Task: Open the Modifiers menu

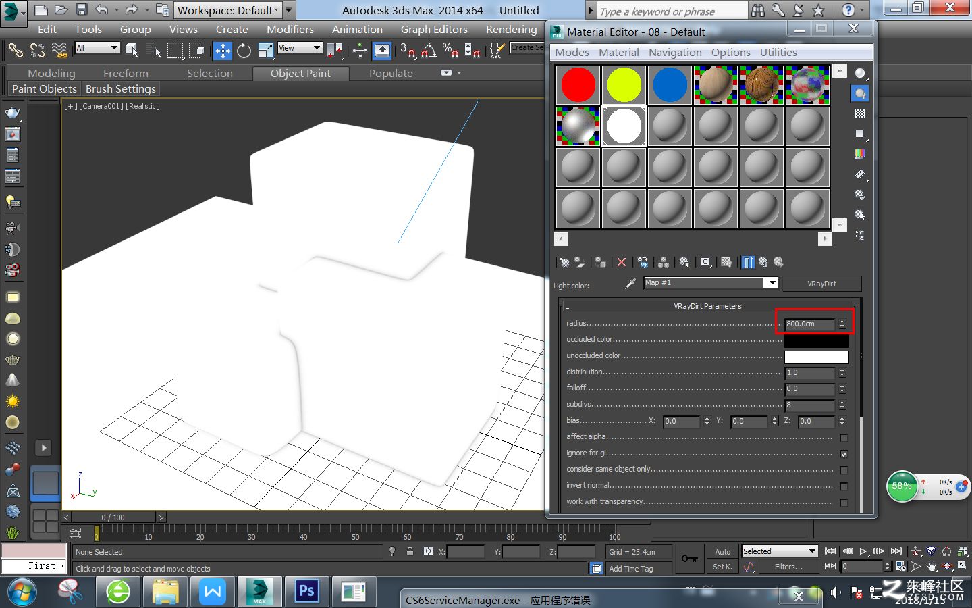Action: point(290,30)
